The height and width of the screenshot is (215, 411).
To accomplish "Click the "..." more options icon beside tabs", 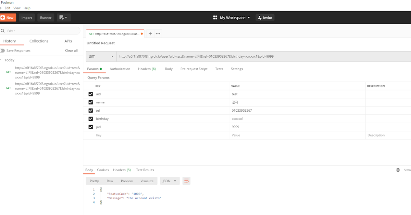I will pos(158,33).
